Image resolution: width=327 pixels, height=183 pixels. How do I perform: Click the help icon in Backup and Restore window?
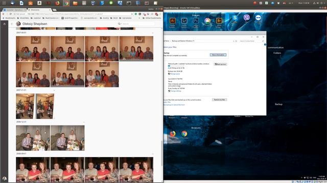coord(265,44)
